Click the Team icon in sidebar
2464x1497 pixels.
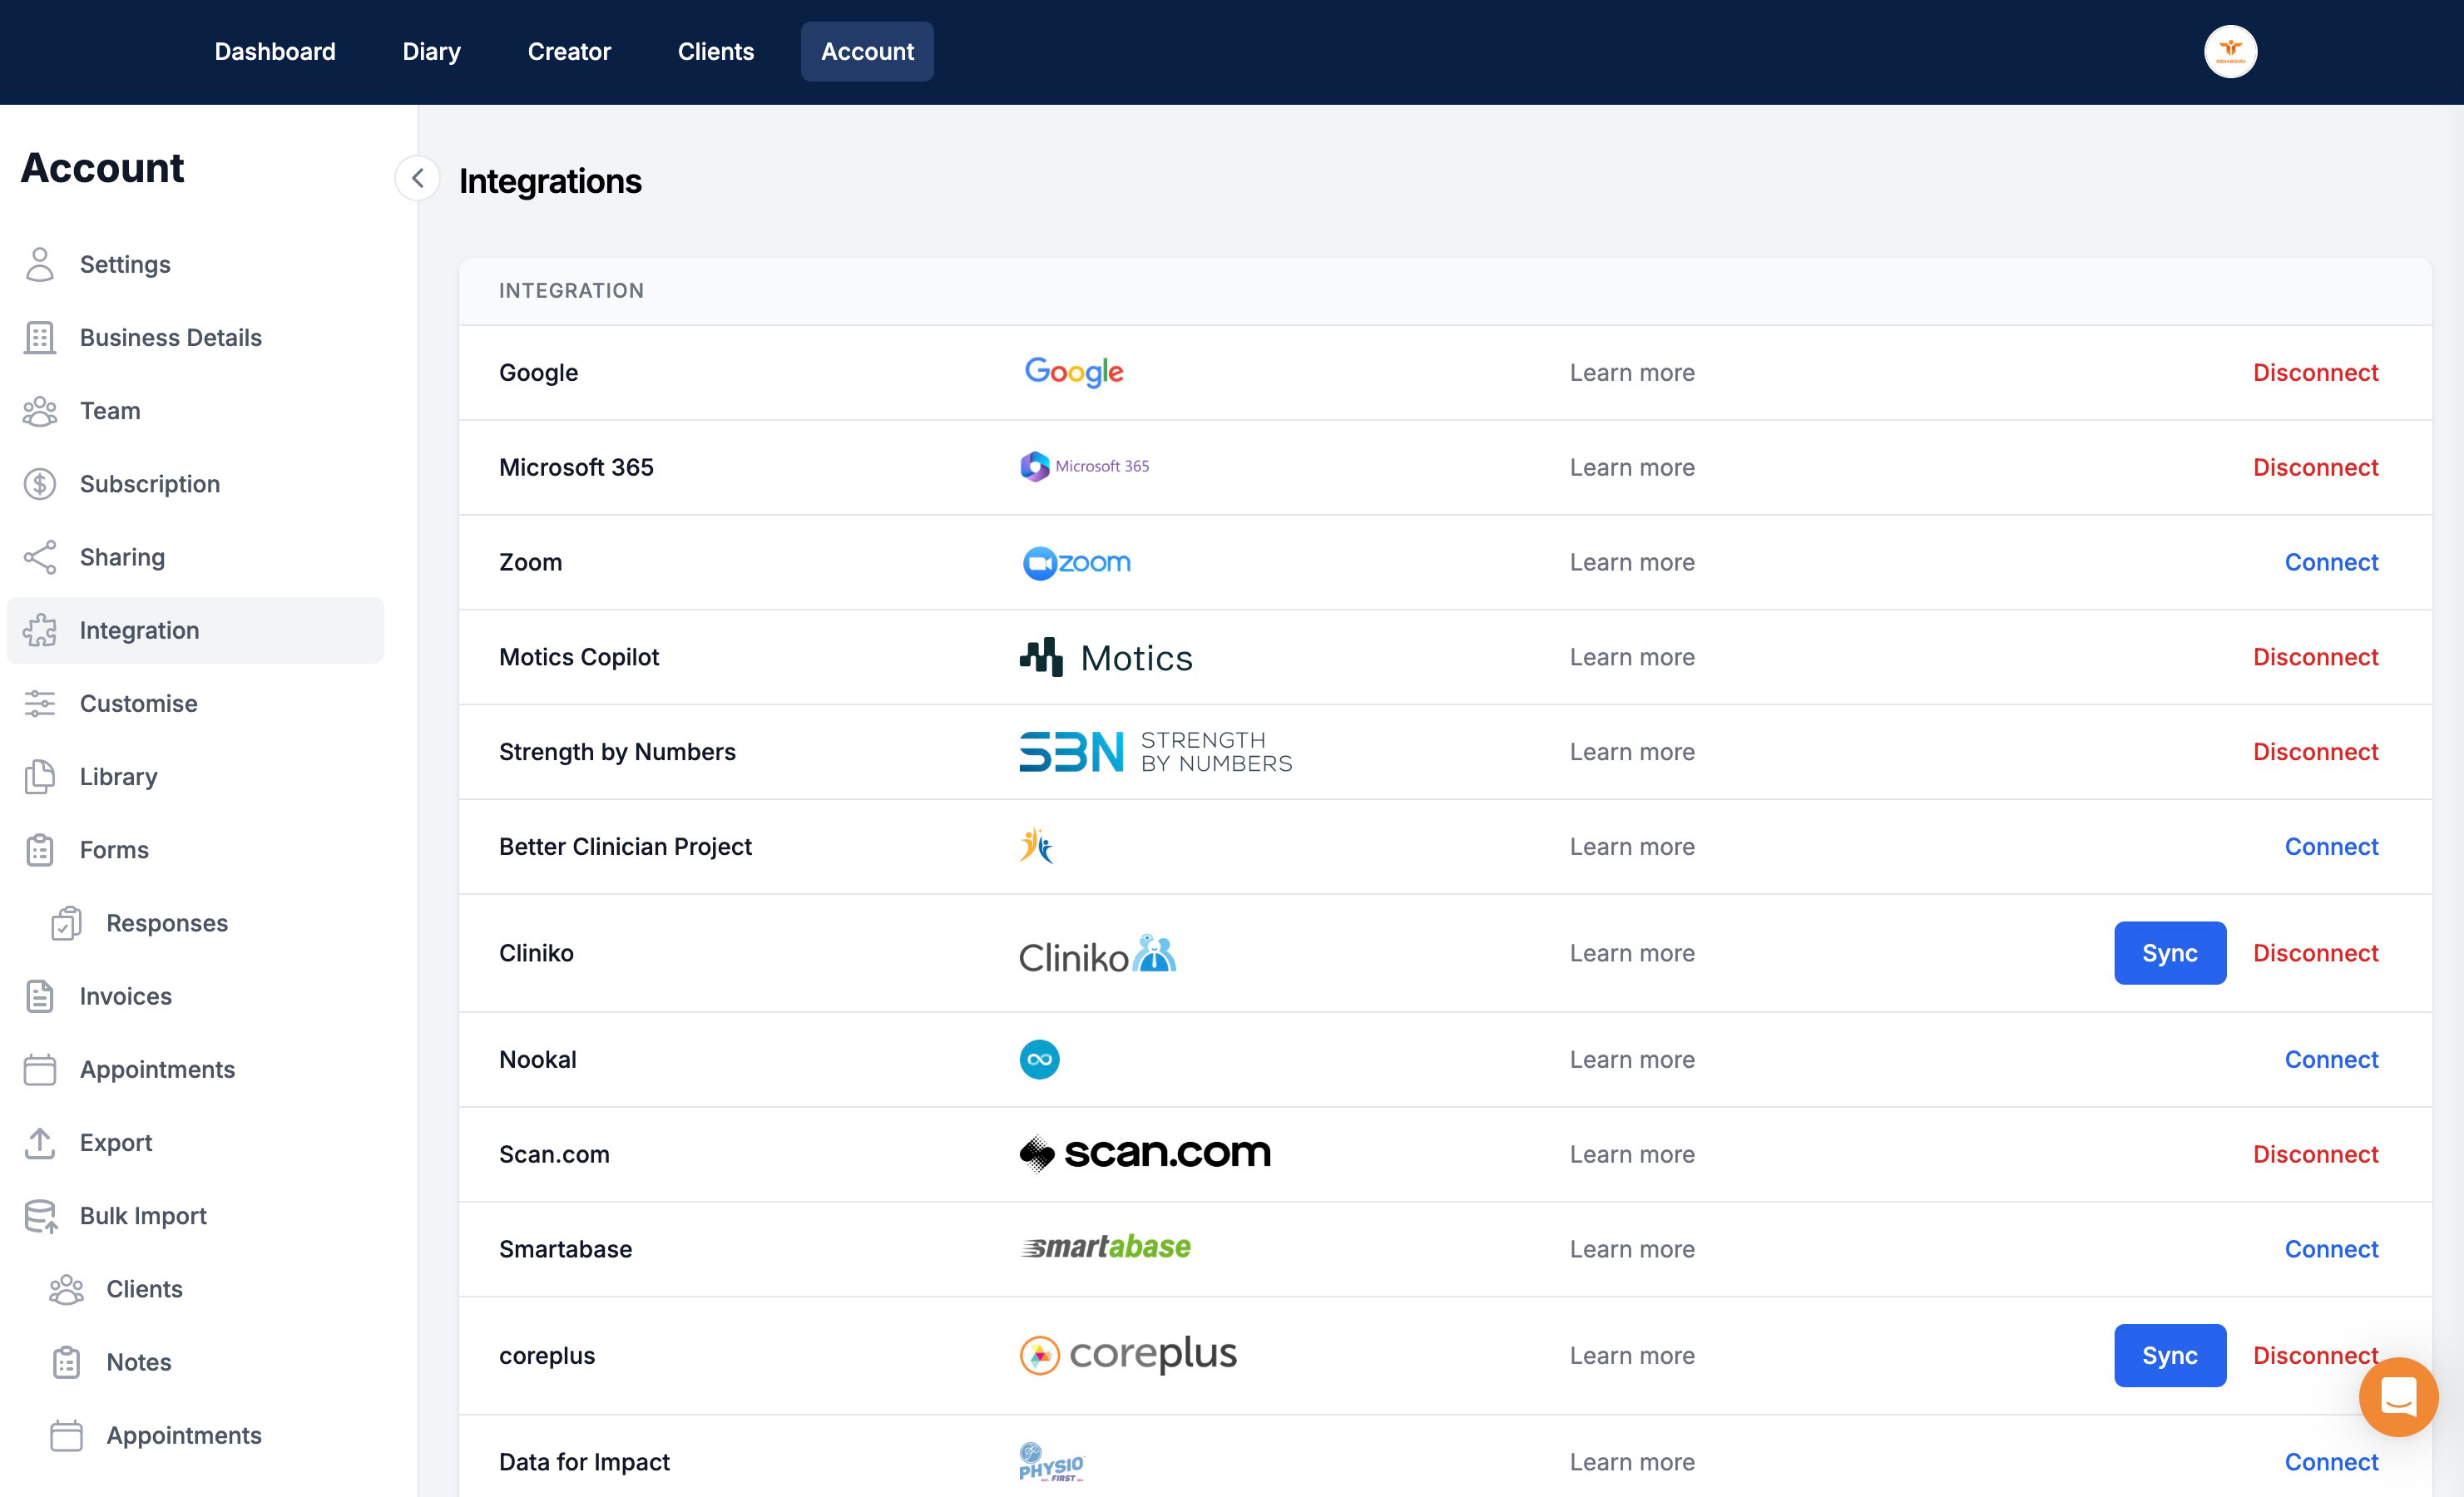[x=40, y=411]
